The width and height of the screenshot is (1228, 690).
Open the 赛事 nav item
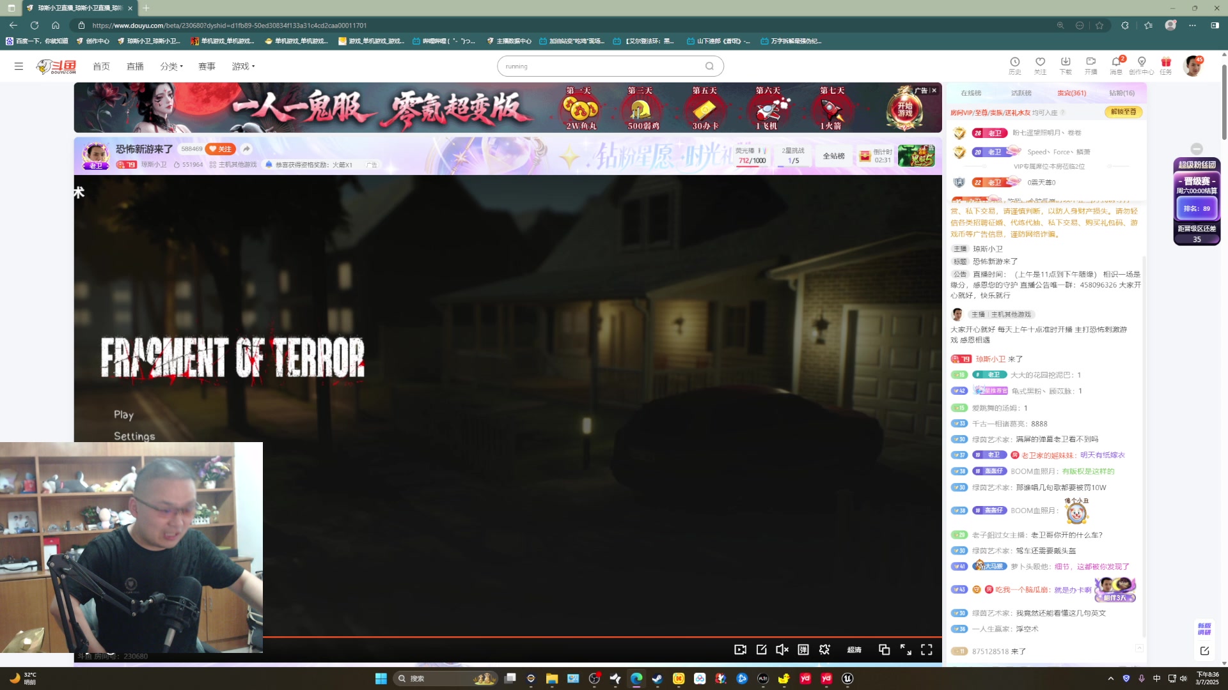[x=207, y=66]
